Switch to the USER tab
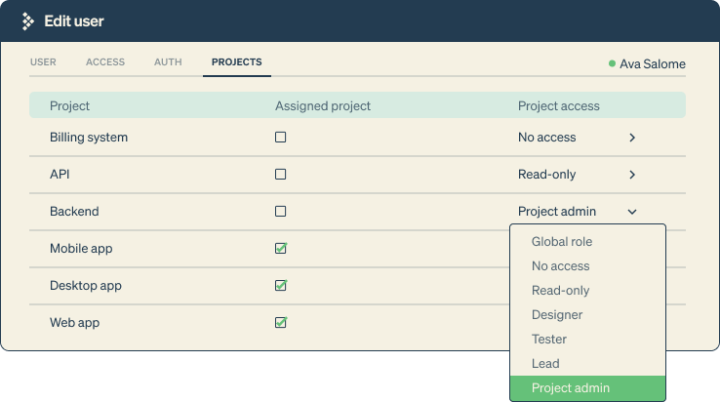 tap(43, 62)
